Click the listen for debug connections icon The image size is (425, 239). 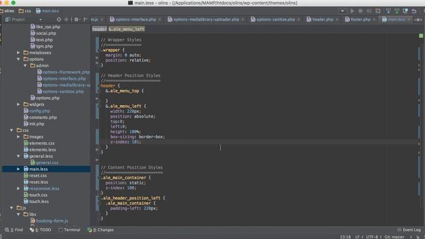coord(378,11)
